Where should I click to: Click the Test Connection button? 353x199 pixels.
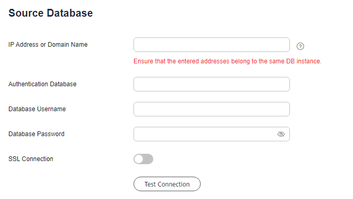click(x=167, y=184)
